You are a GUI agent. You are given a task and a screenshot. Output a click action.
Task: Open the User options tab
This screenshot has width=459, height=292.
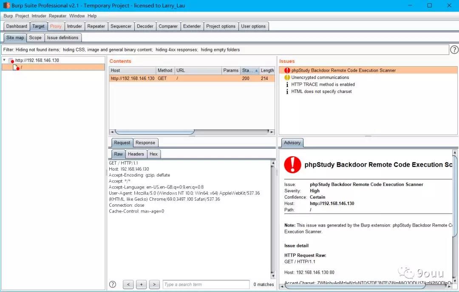pyautogui.click(x=253, y=26)
